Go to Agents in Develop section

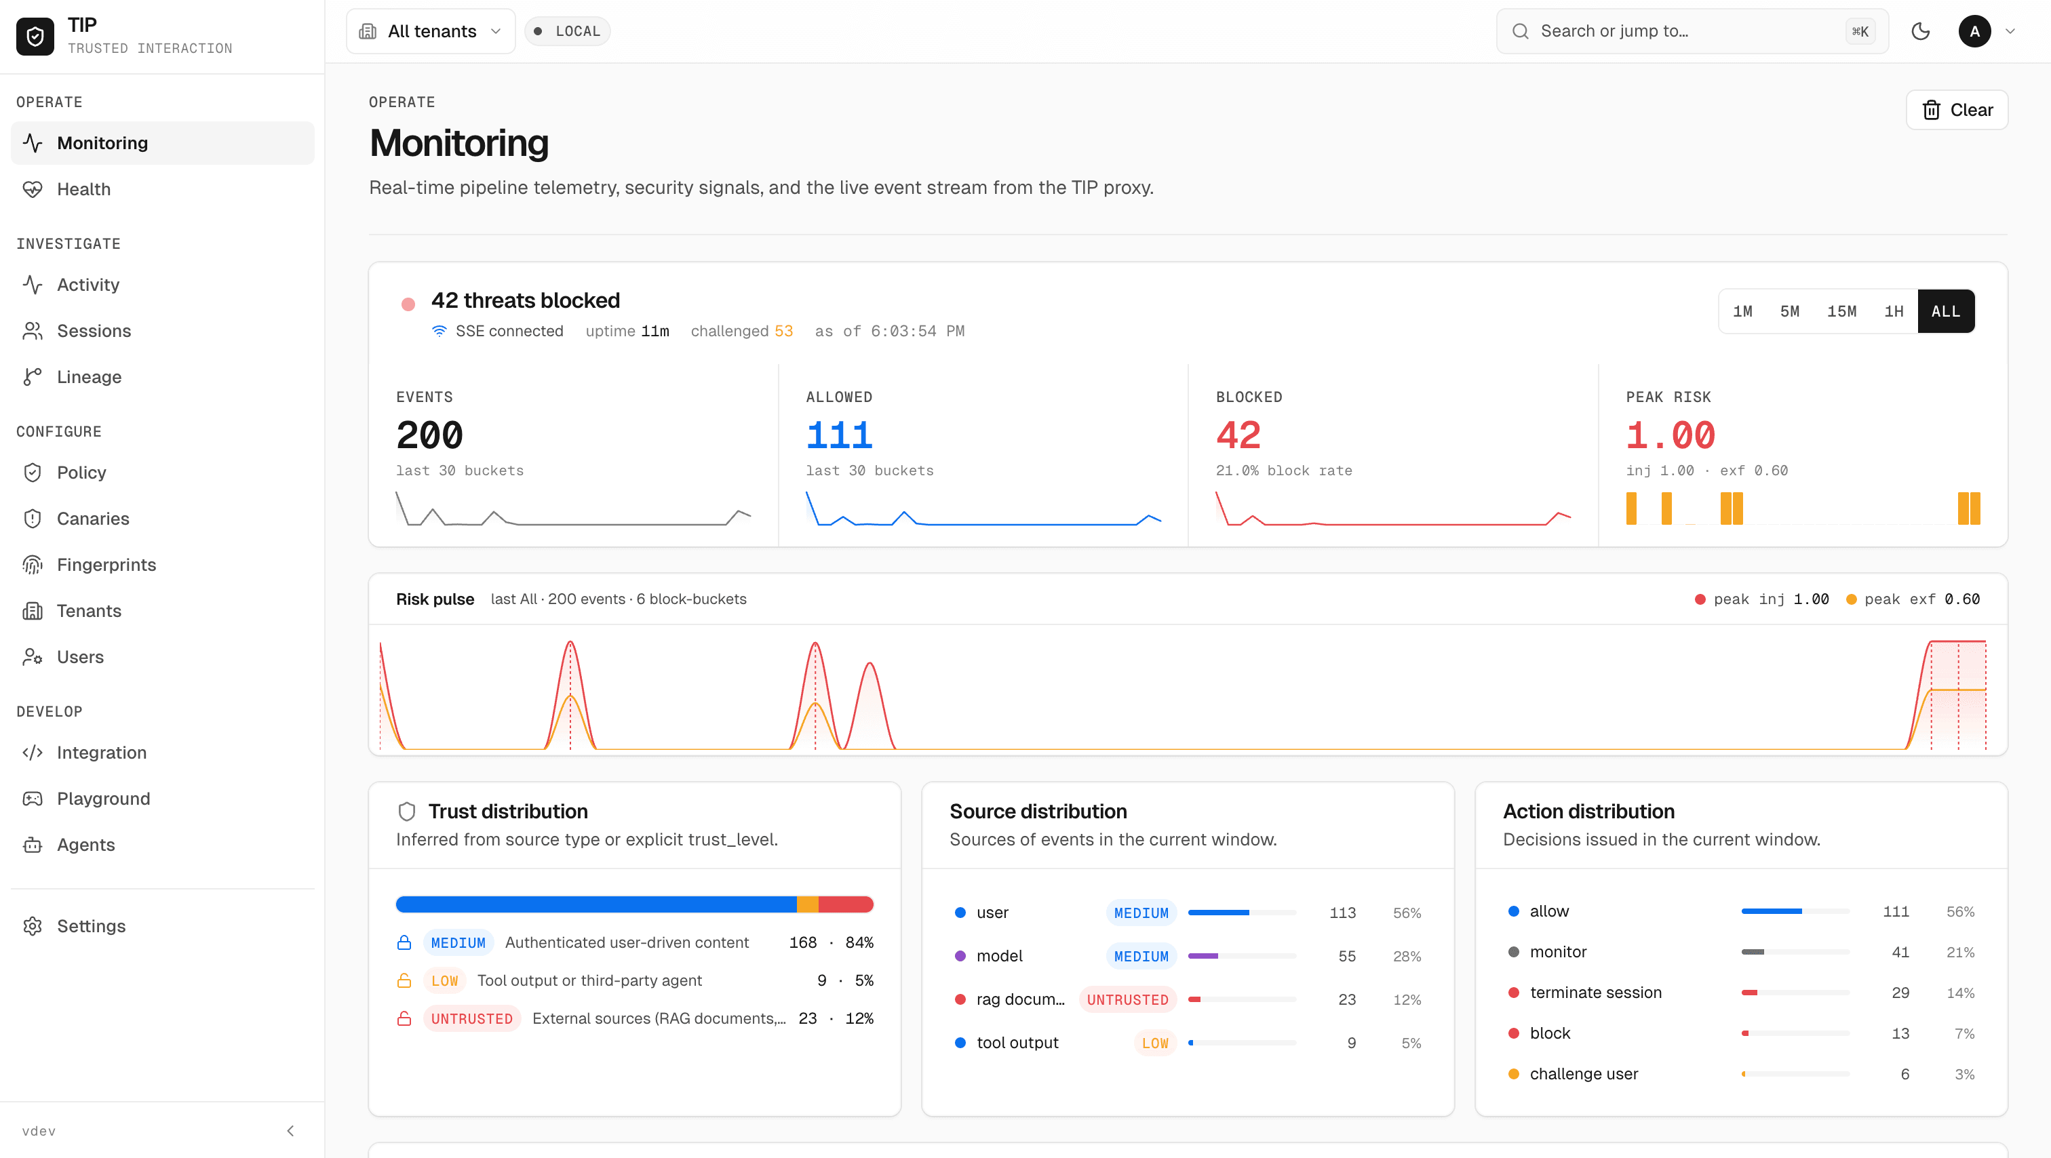[x=162, y=845]
